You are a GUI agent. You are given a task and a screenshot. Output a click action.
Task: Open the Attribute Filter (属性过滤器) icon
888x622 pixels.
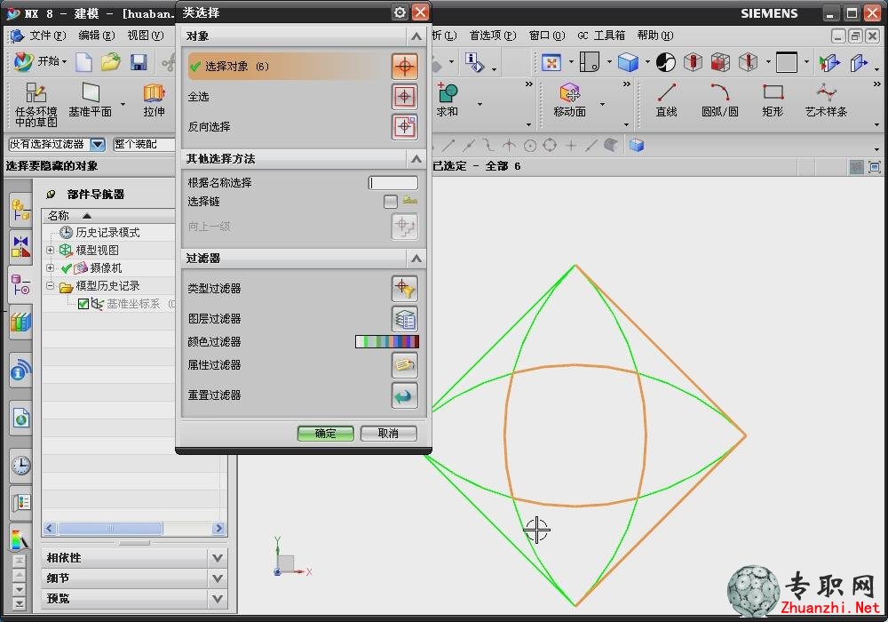(404, 365)
